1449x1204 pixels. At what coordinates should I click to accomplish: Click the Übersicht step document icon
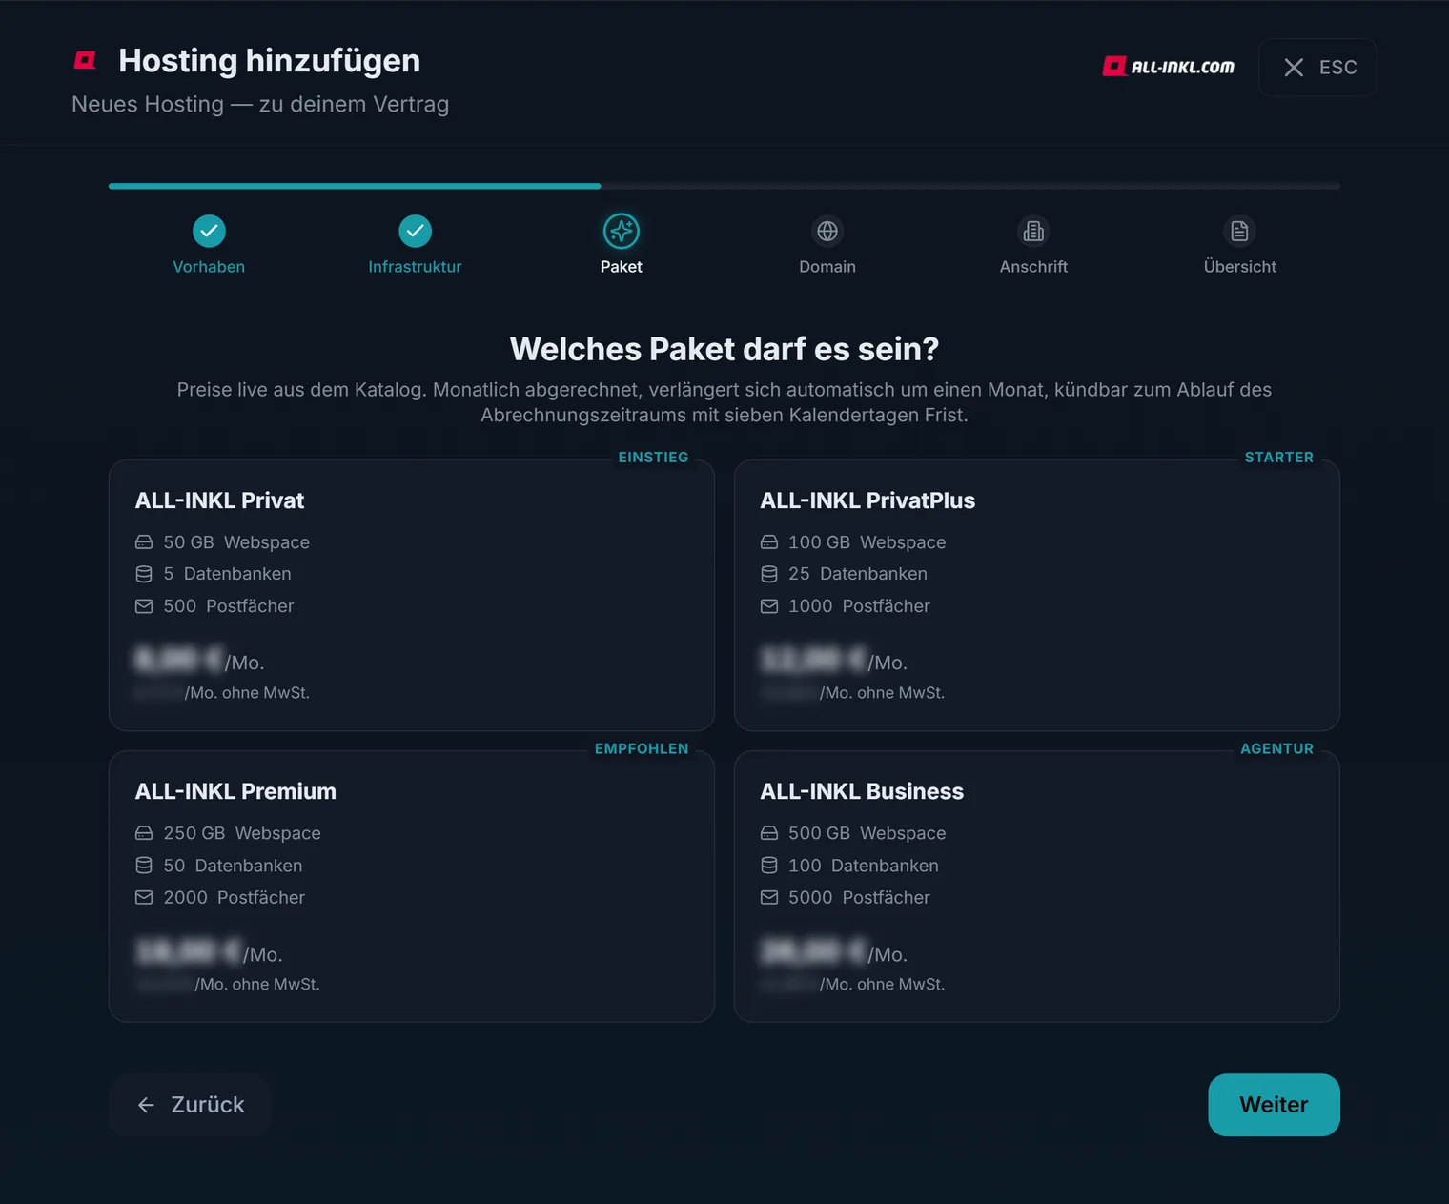coord(1239,231)
